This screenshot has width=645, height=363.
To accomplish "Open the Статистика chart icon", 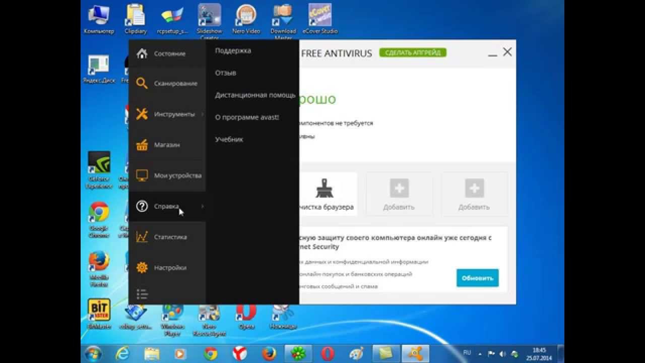I will coord(142,237).
